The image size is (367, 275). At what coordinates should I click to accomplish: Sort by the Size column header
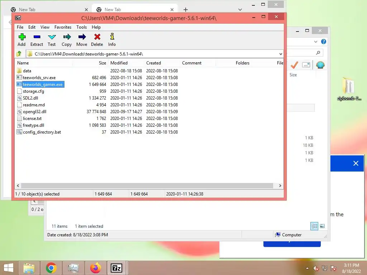pos(90,63)
